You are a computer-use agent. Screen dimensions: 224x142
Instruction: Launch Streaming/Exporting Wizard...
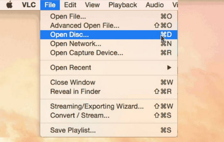tap(109, 106)
